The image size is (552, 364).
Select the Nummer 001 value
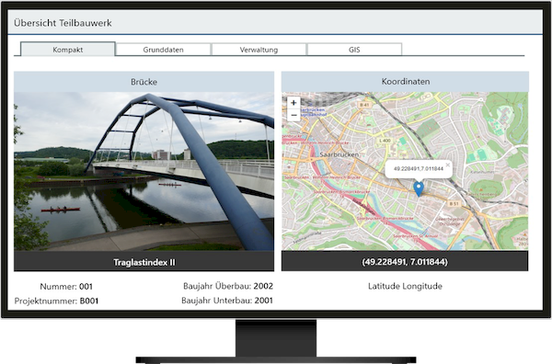pyautogui.click(x=86, y=287)
